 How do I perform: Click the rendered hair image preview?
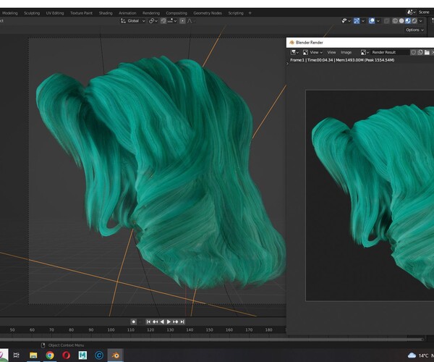coord(370,195)
